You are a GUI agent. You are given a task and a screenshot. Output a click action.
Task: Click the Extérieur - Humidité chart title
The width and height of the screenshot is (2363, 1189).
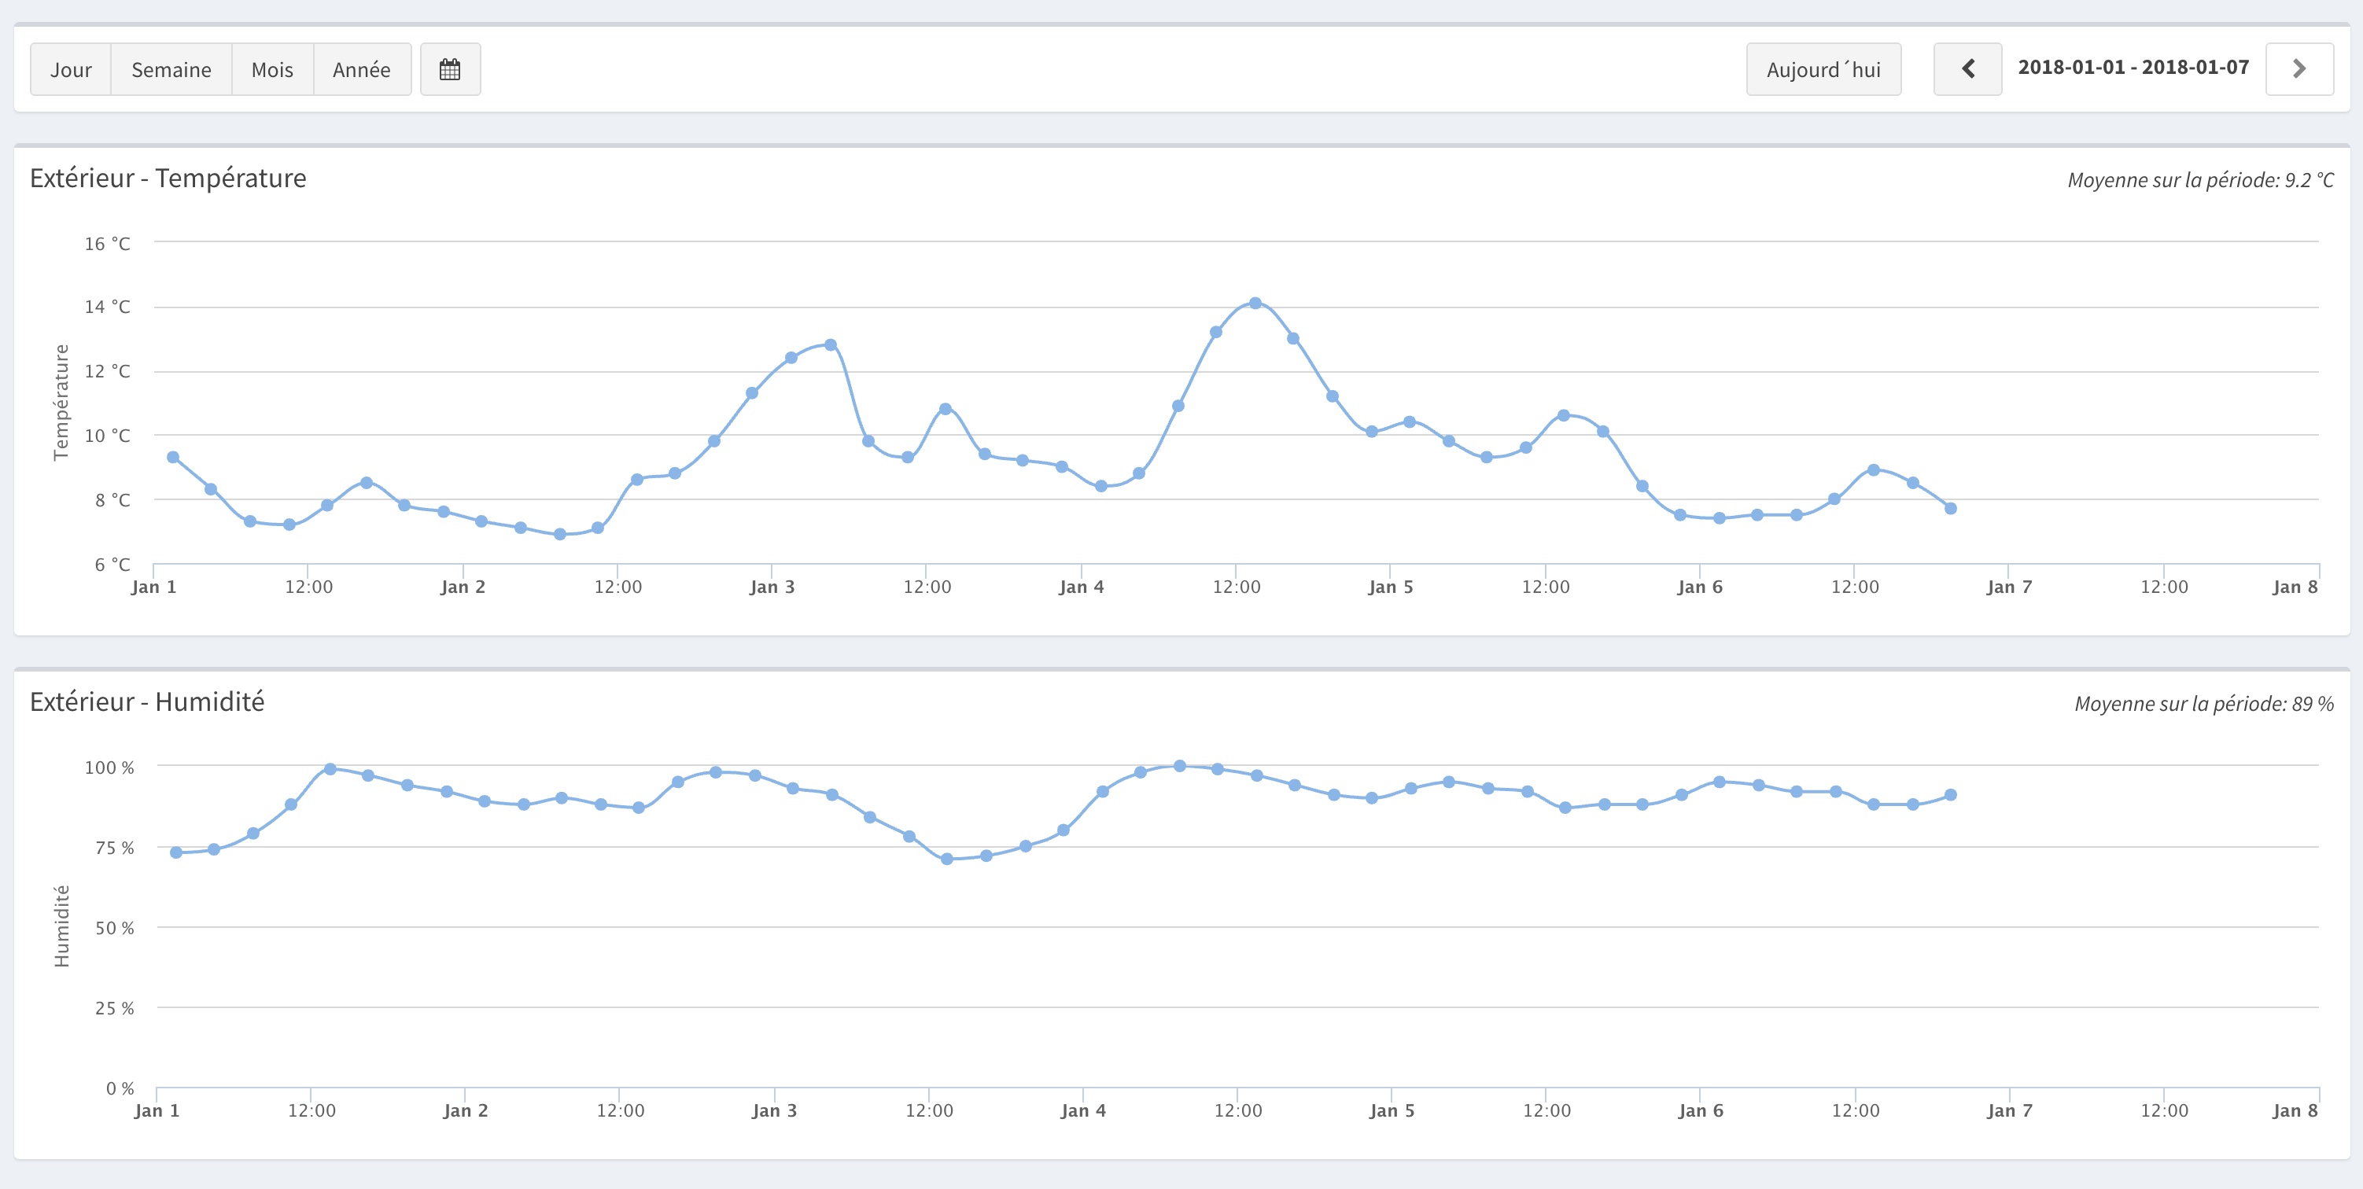pyautogui.click(x=147, y=701)
